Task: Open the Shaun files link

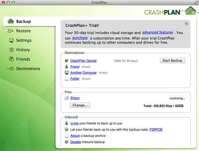Action: pyautogui.click(x=75, y=98)
